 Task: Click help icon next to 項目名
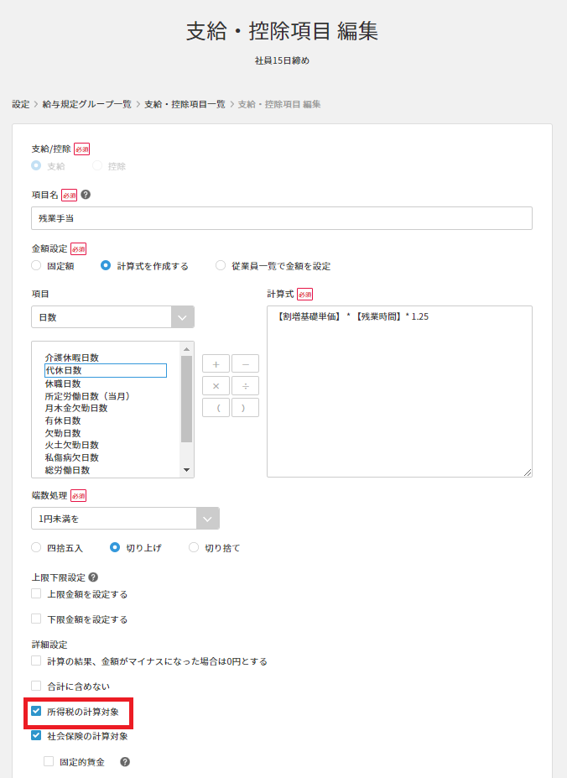(86, 195)
